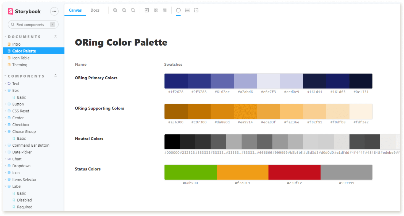The image size is (404, 216).
Task: Toggle the circle theme icon
Action: point(178,10)
